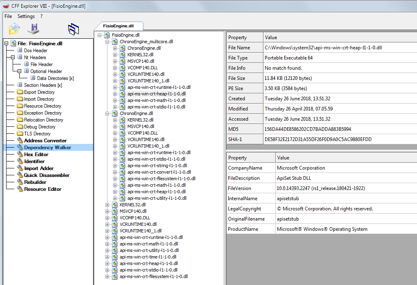Click the Exception Directory folder icon

click(20, 113)
